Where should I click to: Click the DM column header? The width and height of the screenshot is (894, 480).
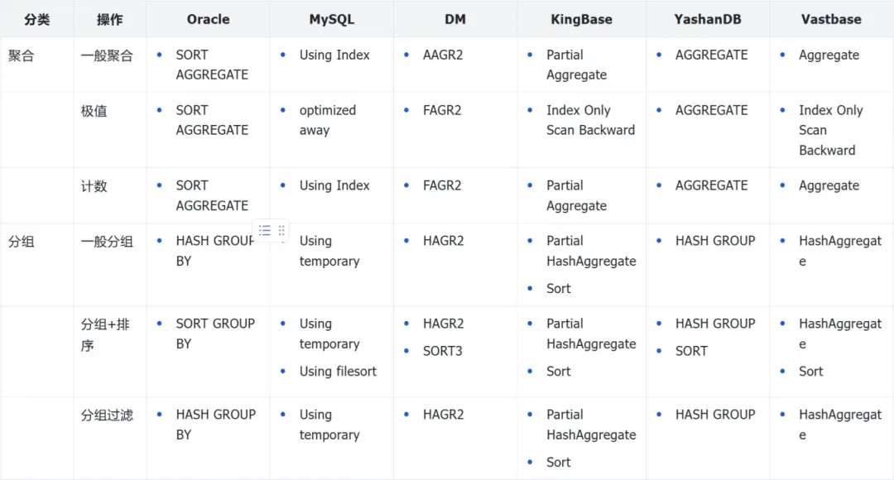coord(454,19)
